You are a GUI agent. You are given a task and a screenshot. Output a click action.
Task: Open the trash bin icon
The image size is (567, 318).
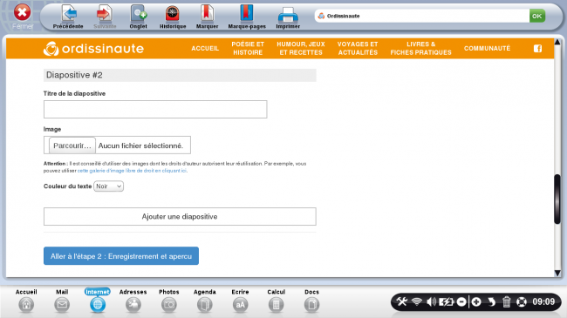click(x=506, y=301)
